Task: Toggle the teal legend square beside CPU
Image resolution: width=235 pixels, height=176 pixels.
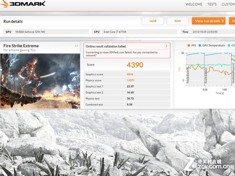Action: [229, 46]
